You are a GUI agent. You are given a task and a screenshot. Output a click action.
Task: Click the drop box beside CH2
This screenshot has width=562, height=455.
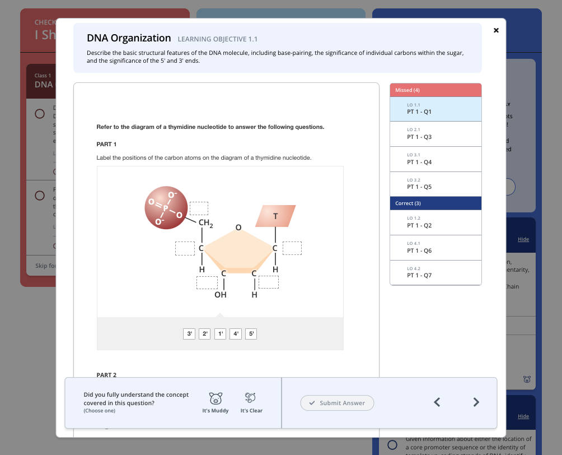(x=199, y=208)
